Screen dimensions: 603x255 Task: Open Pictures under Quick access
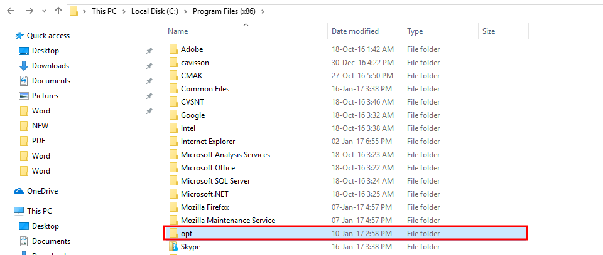(45, 95)
